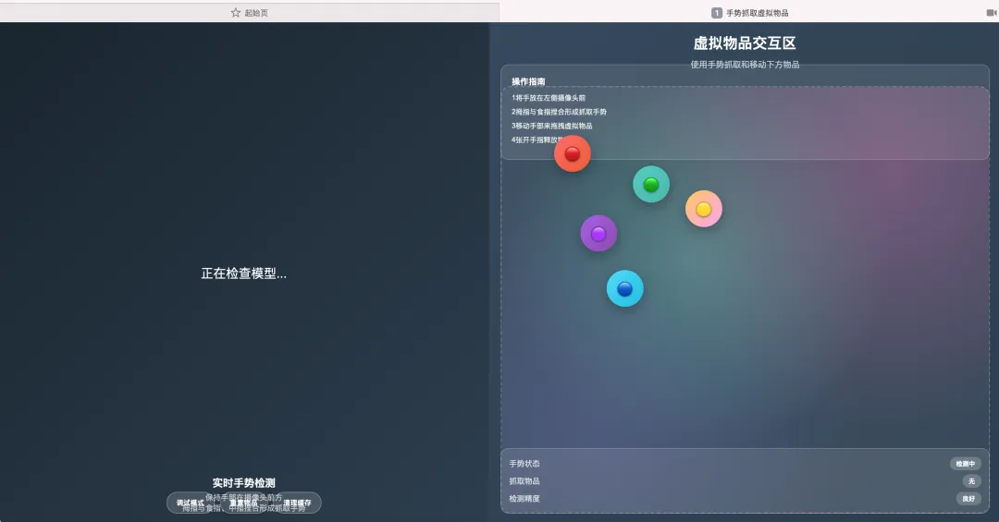Select the blue ball on cyan circle
The width and height of the screenshot is (999, 522).
click(x=624, y=288)
